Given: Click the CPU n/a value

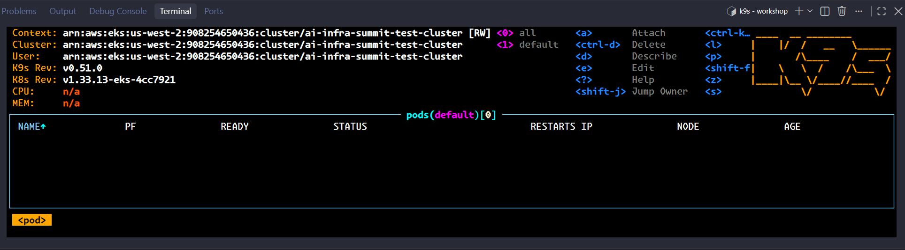Looking at the screenshot, I should [x=71, y=91].
